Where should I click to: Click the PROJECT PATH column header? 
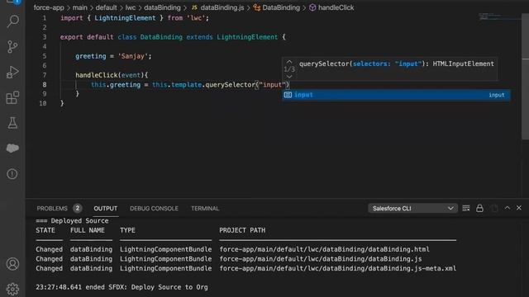click(x=242, y=230)
